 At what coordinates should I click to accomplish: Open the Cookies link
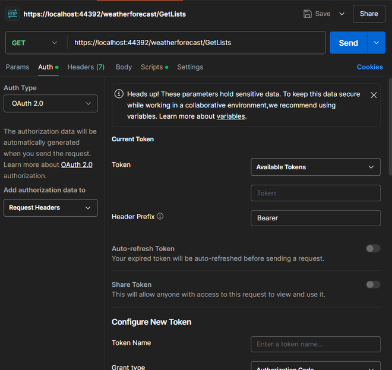pos(369,67)
